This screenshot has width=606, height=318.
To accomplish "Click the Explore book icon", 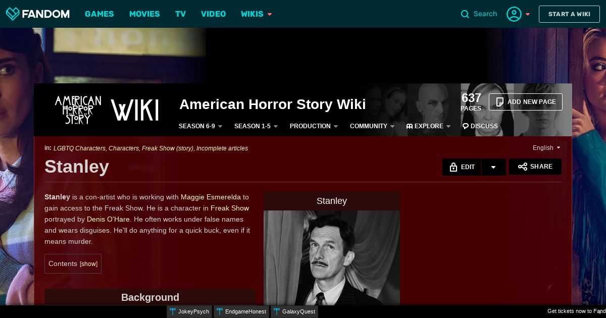I will [x=410, y=126].
